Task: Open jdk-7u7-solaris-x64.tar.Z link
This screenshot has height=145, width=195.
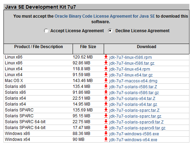Action: tap(132, 98)
